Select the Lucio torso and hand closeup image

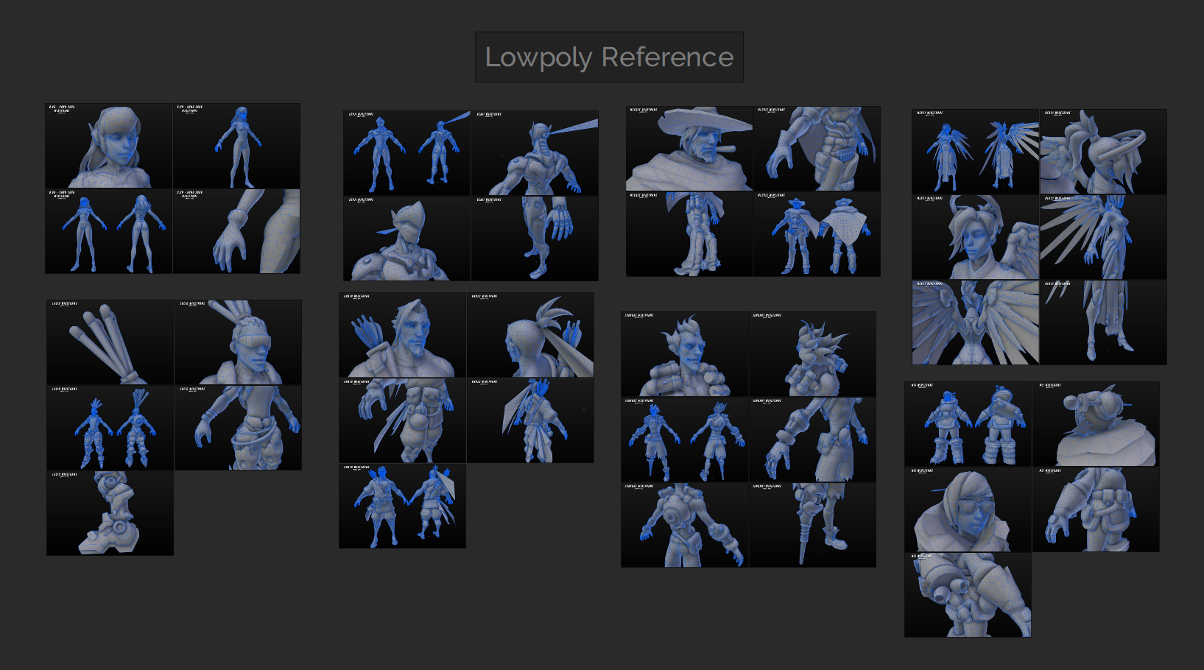click(238, 428)
